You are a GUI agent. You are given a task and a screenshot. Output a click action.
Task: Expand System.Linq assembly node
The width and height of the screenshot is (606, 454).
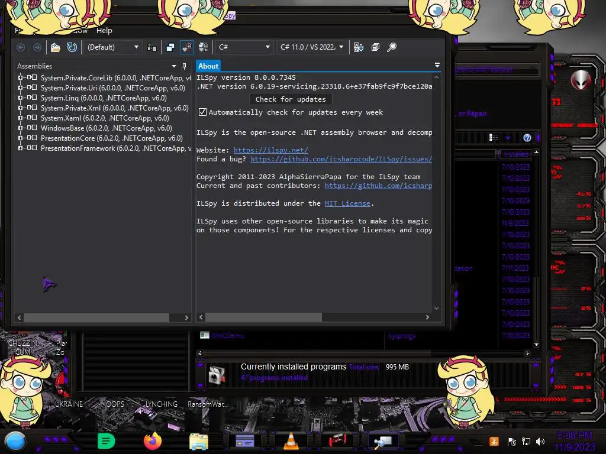[20, 98]
